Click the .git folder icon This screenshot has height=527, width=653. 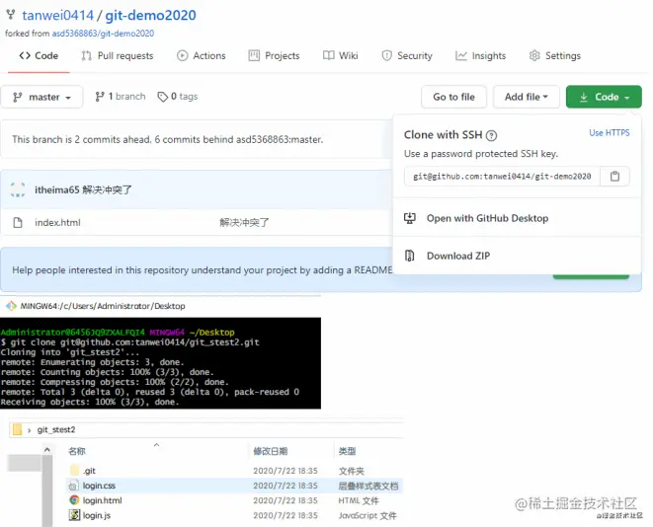(x=74, y=471)
